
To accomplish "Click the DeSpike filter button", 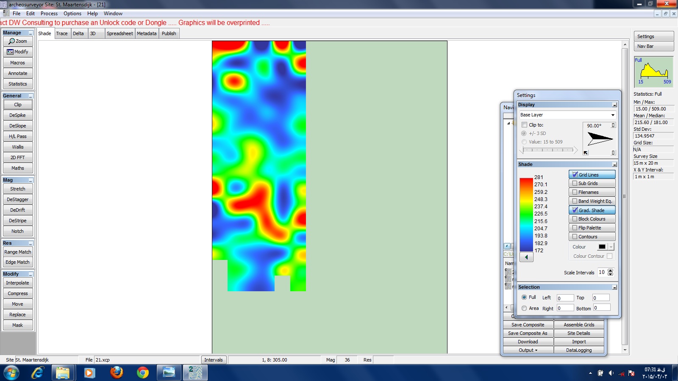I will click(18, 115).
